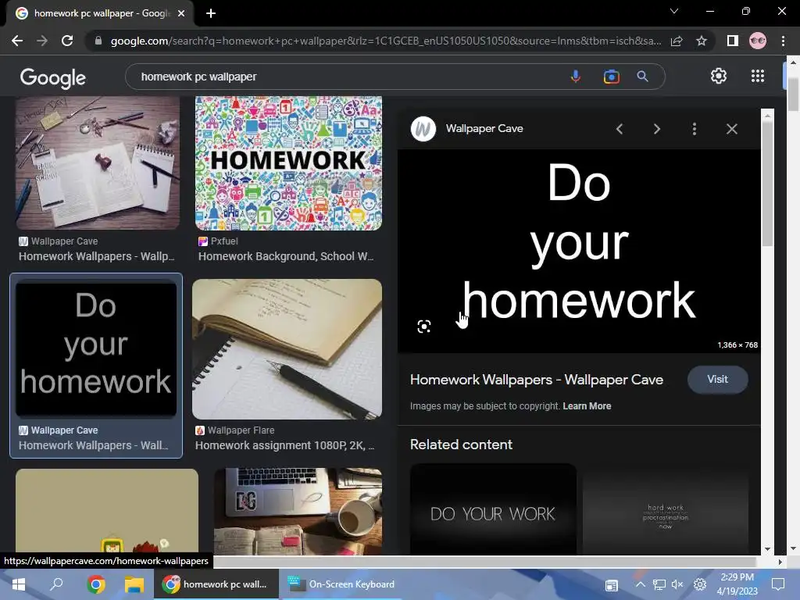This screenshot has width=800, height=600.
Task: Open the notebook and pen thumbnail
Action: [287, 349]
